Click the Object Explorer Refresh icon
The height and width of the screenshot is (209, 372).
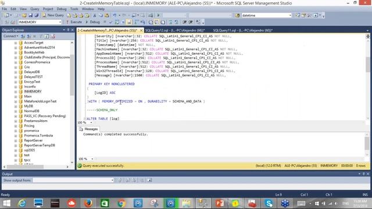coord(46,36)
